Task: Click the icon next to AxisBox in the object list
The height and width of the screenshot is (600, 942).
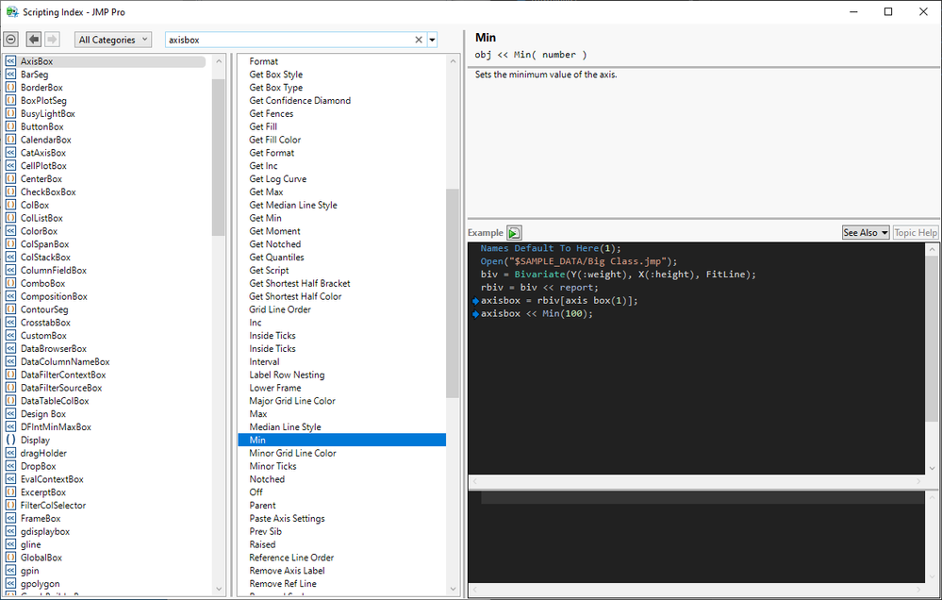Action: [10, 61]
